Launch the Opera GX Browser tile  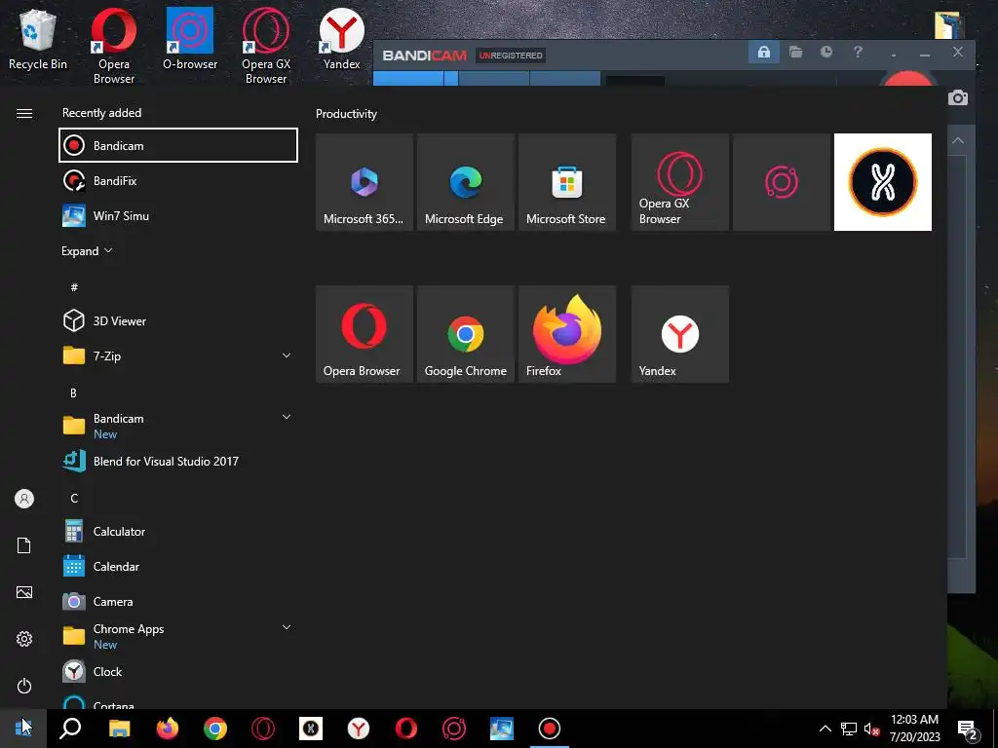click(679, 182)
